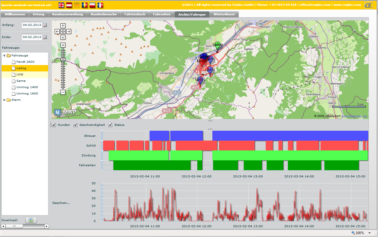
Task: Switch to the Winterdienst tab
Action: tap(224, 14)
